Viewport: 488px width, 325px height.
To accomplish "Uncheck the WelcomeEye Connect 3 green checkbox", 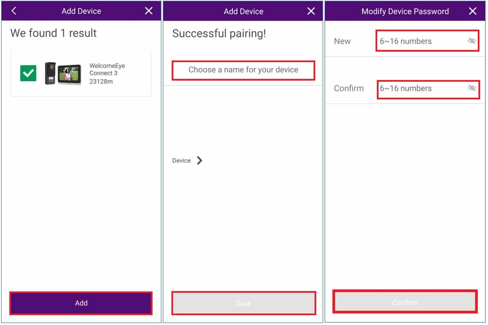I will [28, 73].
